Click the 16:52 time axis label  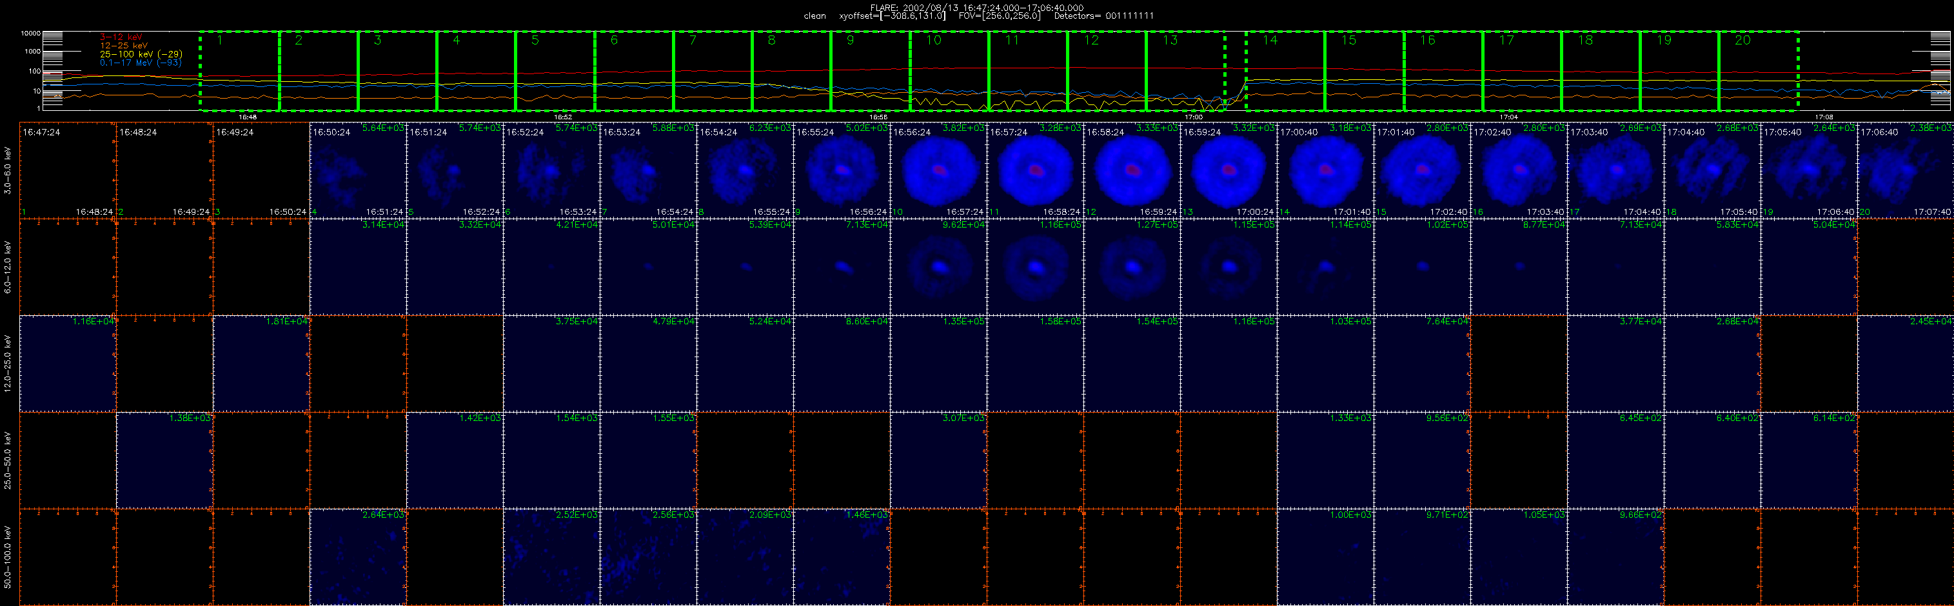point(563,117)
